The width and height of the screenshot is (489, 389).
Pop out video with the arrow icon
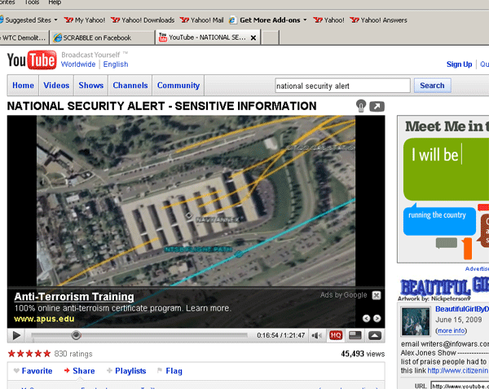click(x=377, y=106)
